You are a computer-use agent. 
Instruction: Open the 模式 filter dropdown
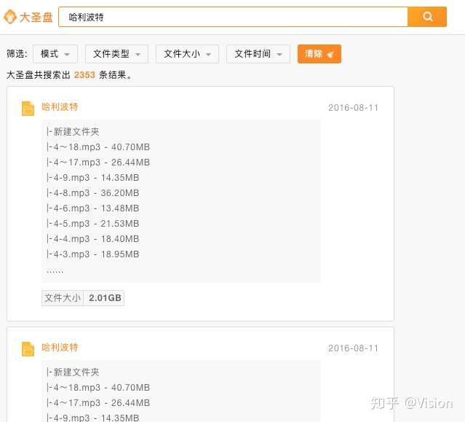(55, 54)
